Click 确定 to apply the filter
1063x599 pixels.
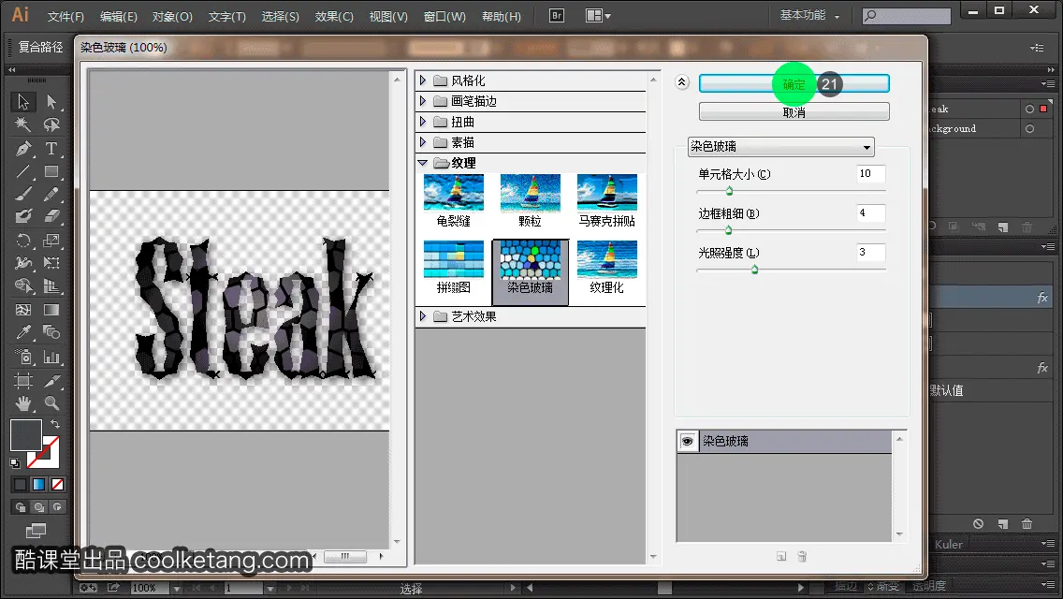794,84
